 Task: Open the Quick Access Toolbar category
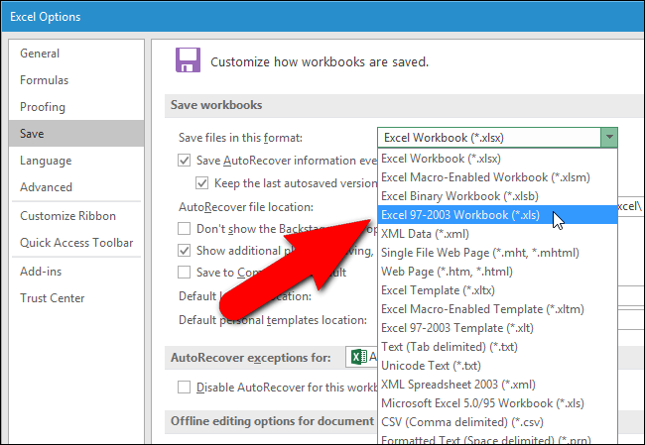[x=76, y=243]
